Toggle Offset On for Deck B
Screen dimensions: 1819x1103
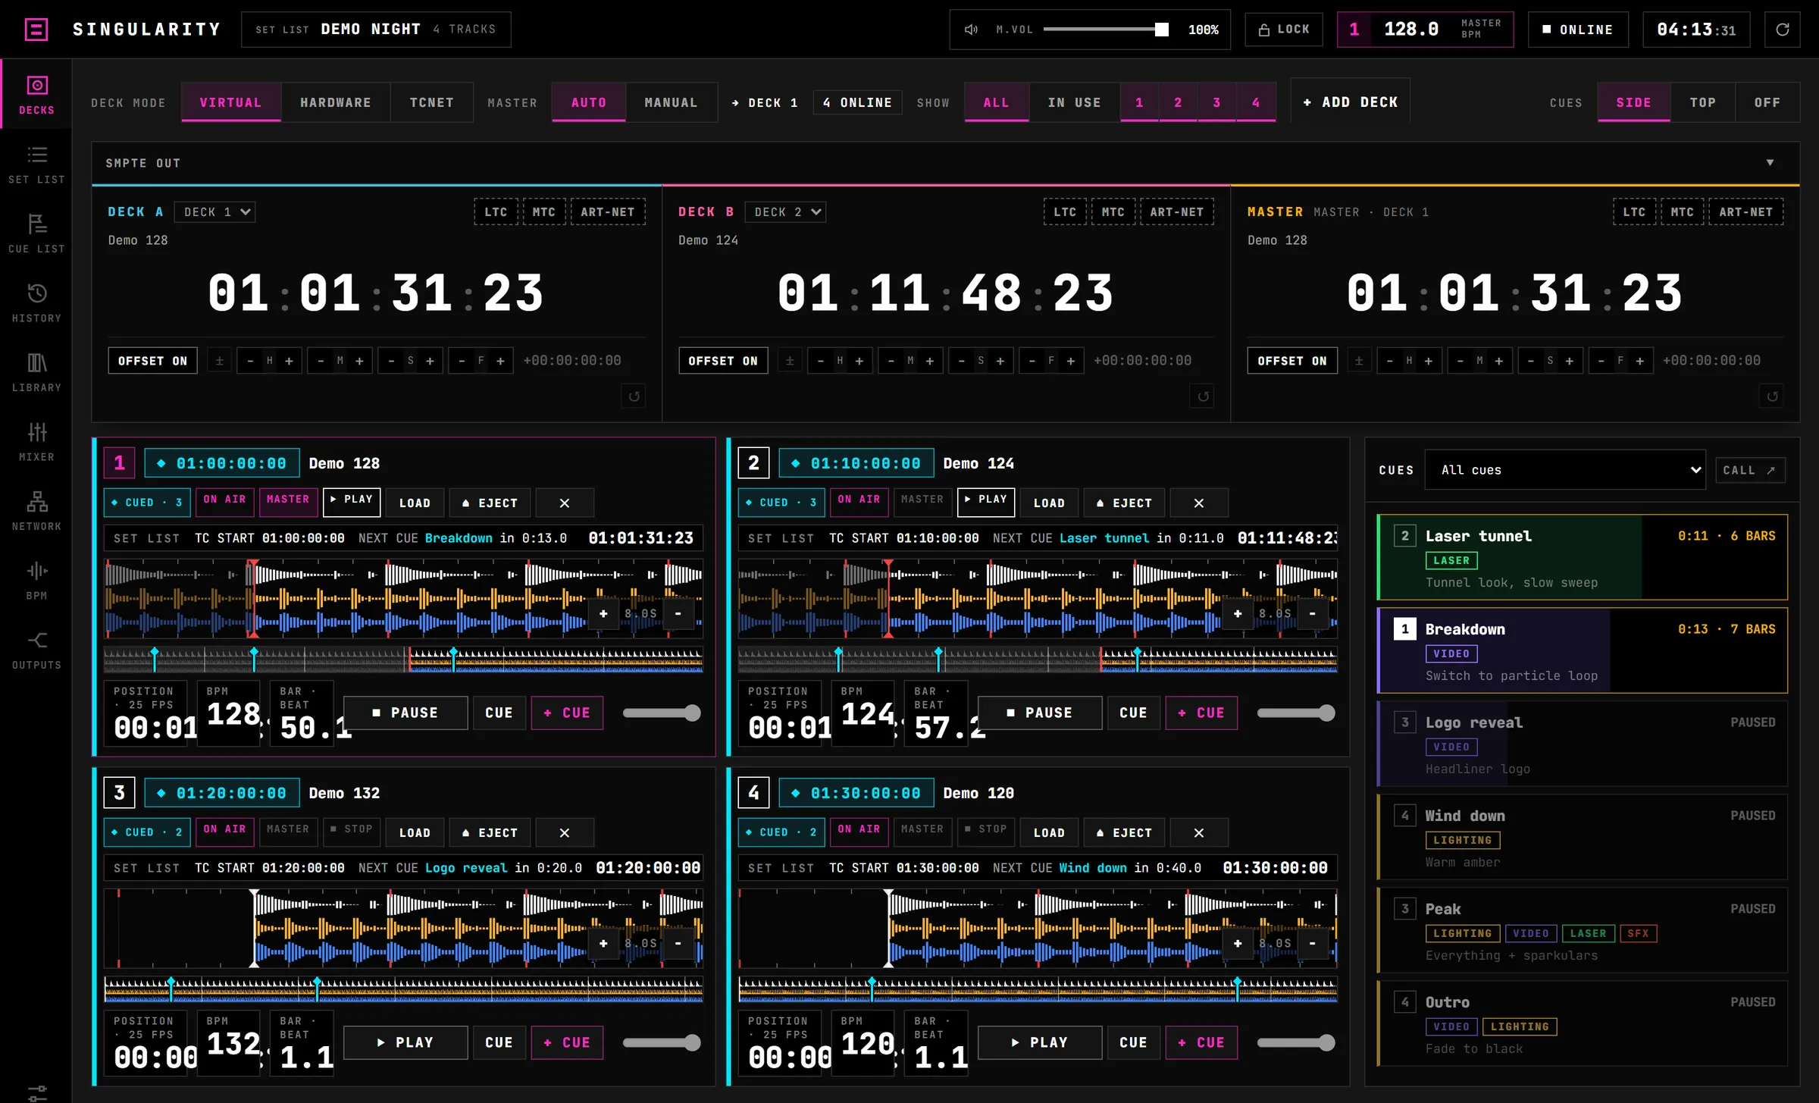[723, 361]
